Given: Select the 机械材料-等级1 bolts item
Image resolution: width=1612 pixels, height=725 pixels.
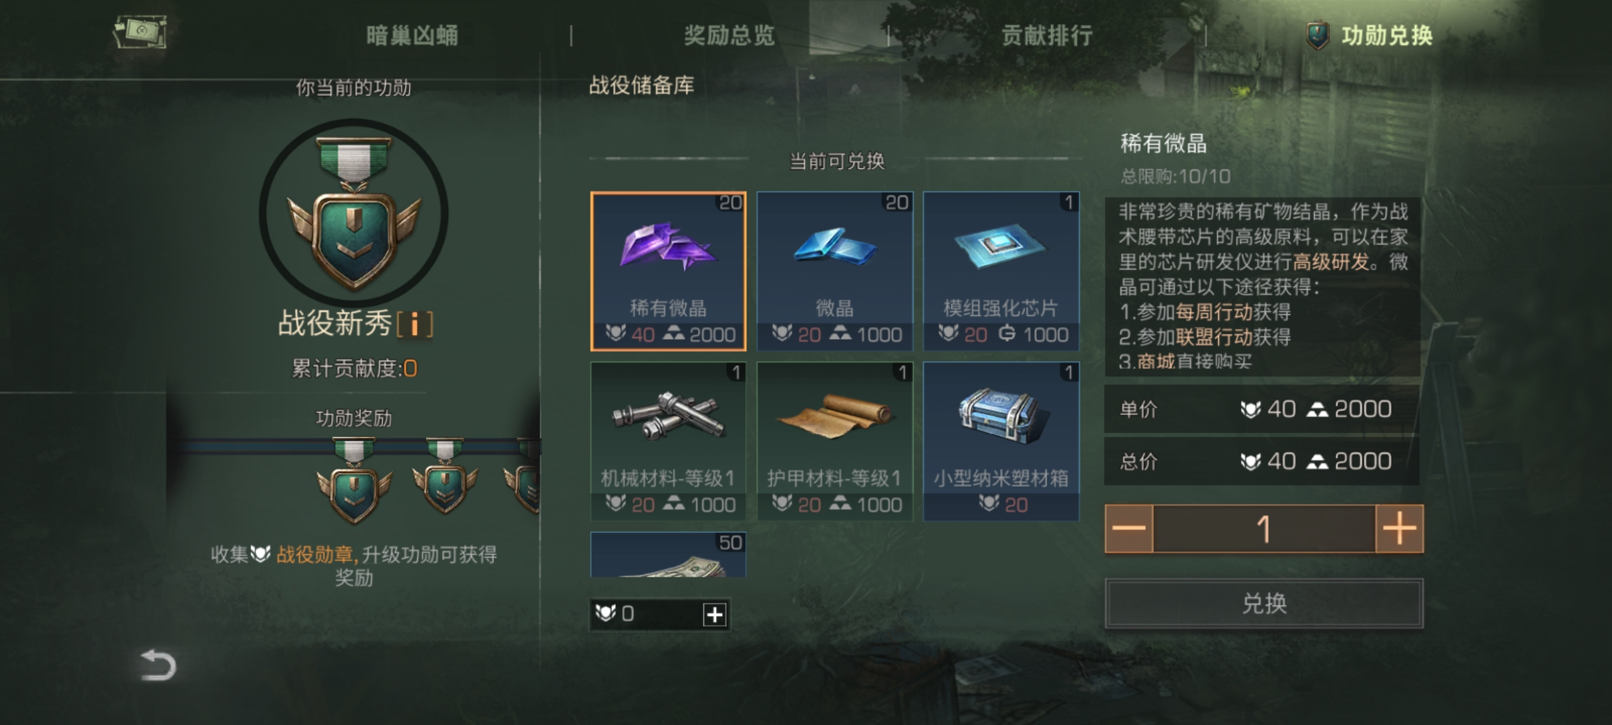Looking at the screenshot, I should (x=668, y=441).
